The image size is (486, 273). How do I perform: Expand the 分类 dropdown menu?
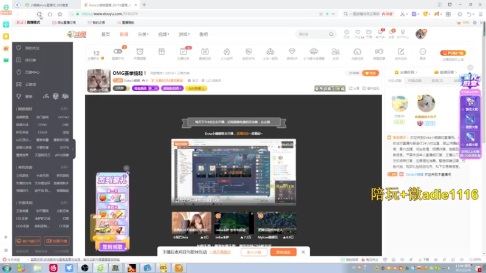143,35
